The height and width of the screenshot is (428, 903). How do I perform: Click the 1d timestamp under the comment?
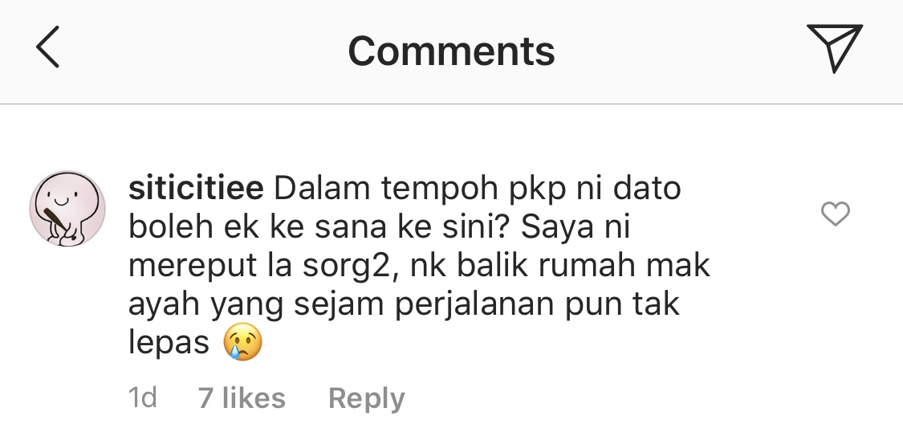142,398
